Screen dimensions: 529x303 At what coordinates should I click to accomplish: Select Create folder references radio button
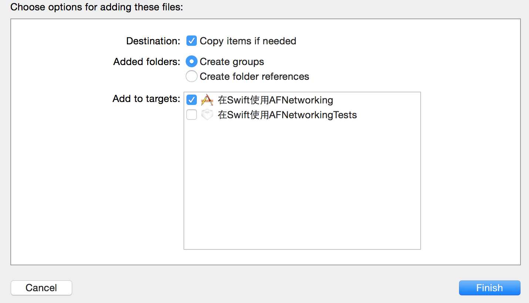pyautogui.click(x=191, y=76)
